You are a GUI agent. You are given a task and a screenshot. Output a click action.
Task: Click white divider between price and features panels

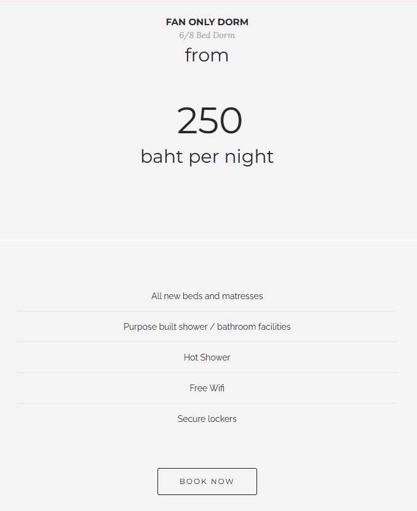pos(207,240)
